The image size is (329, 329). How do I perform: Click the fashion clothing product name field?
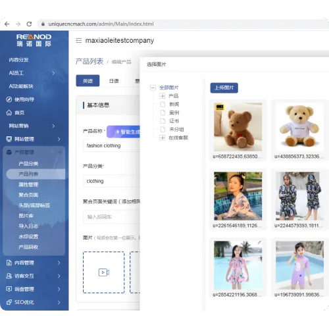click(111, 145)
